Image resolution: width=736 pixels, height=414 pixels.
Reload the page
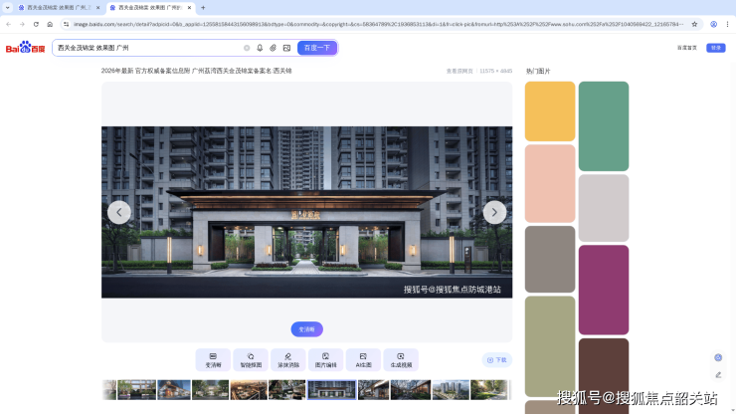pyautogui.click(x=36, y=24)
